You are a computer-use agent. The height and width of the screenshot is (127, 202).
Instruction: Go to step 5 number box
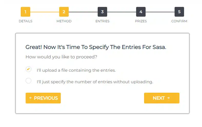pos(179,12)
